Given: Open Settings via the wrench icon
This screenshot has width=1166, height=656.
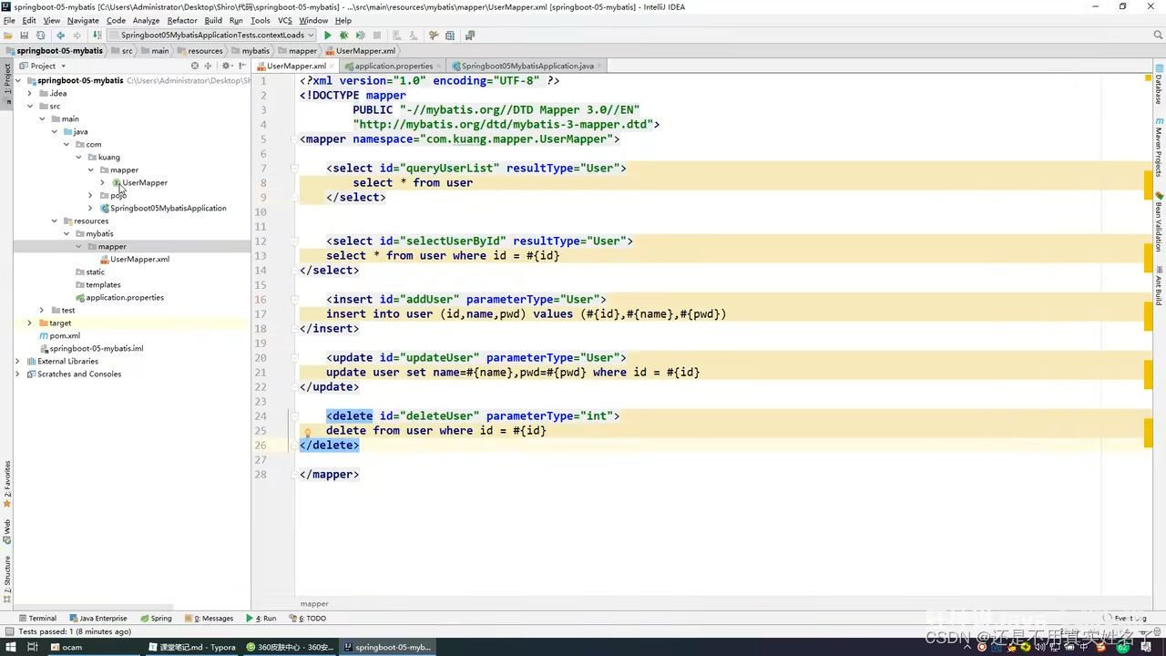Looking at the screenshot, I should pyautogui.click(x=434, y=36).
